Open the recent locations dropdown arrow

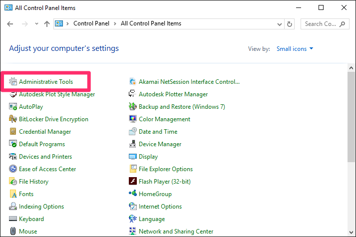click(x=36, y=23)
